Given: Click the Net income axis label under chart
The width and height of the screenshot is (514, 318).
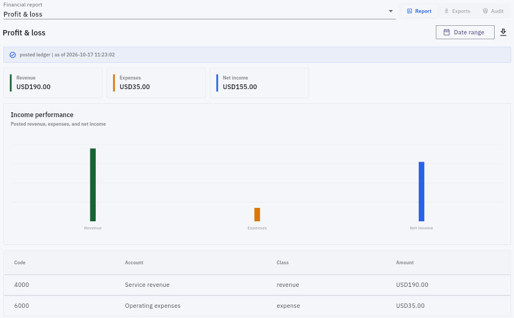Looking at the screenshot, I should coord(421,228).
